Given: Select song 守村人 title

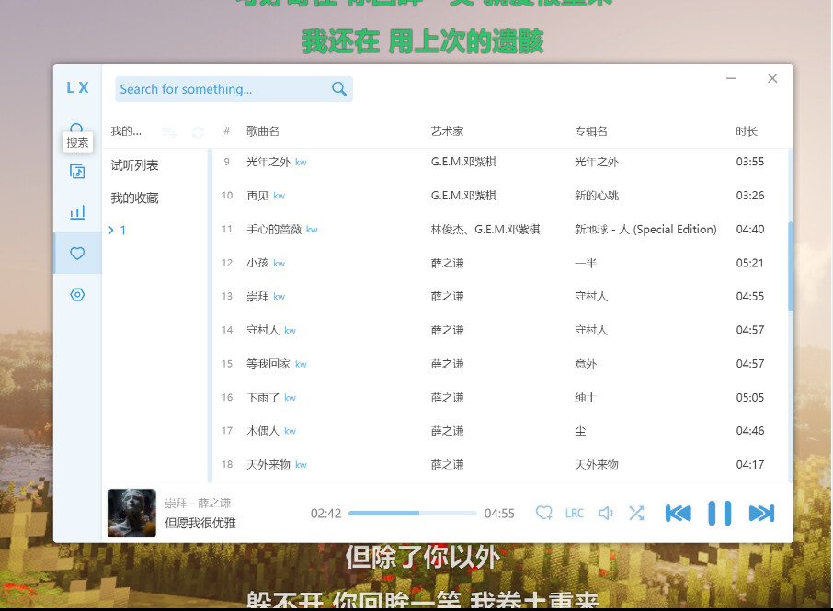Looking at the screenshot, I should (x=263, y=330).
